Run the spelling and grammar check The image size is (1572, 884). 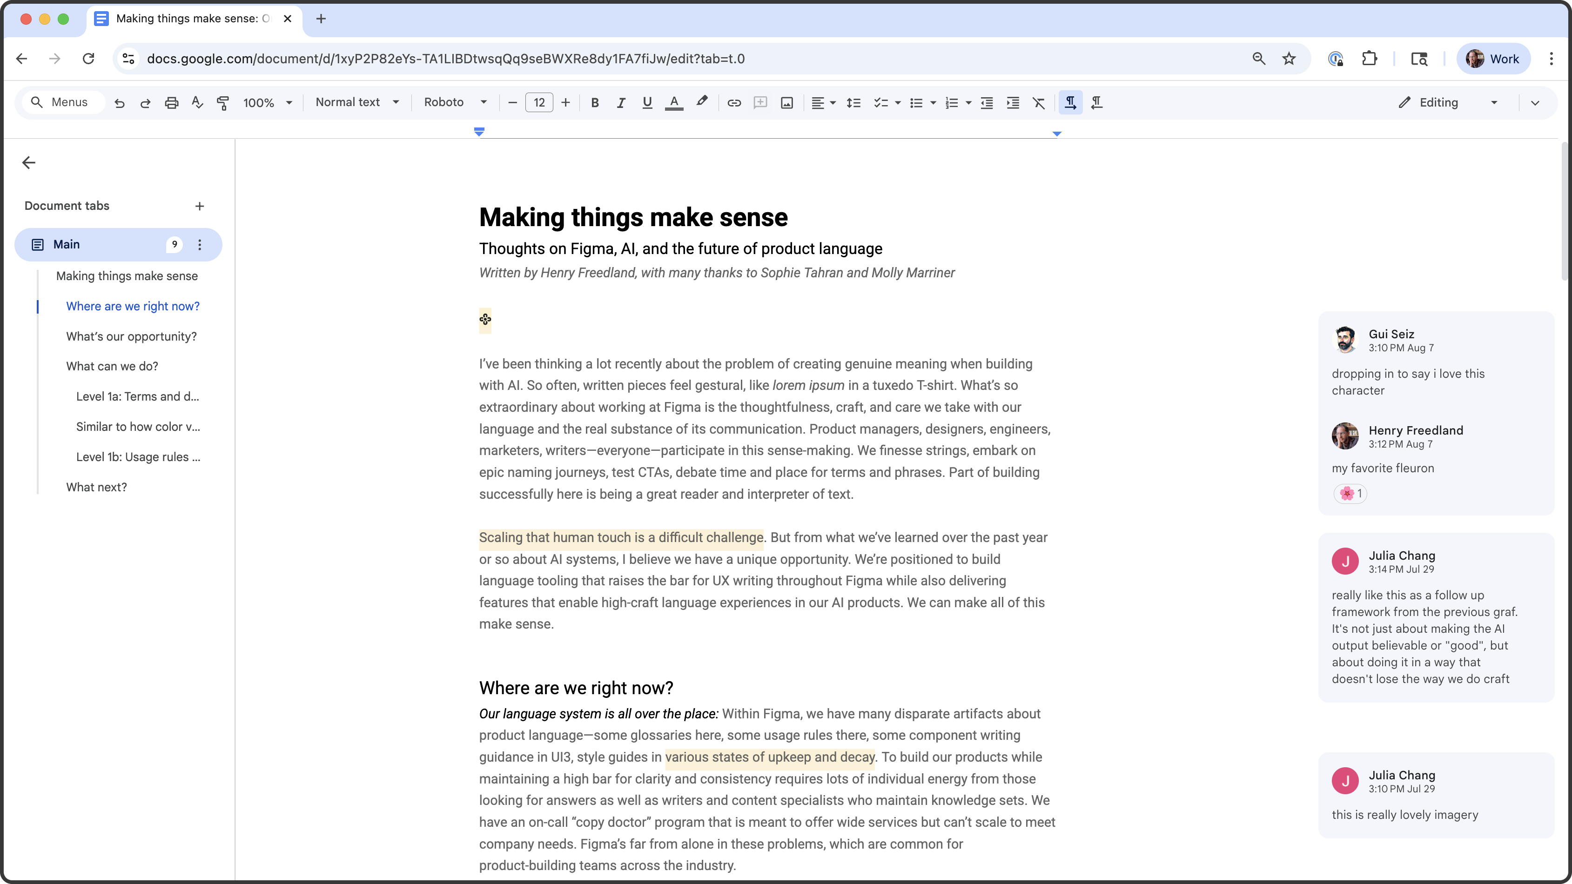[x=196, y=102]
